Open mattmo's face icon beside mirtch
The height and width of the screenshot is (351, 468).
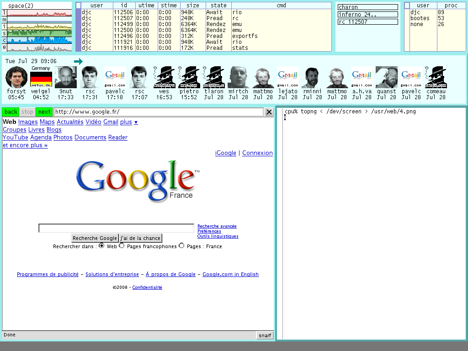tap(263, 77)
